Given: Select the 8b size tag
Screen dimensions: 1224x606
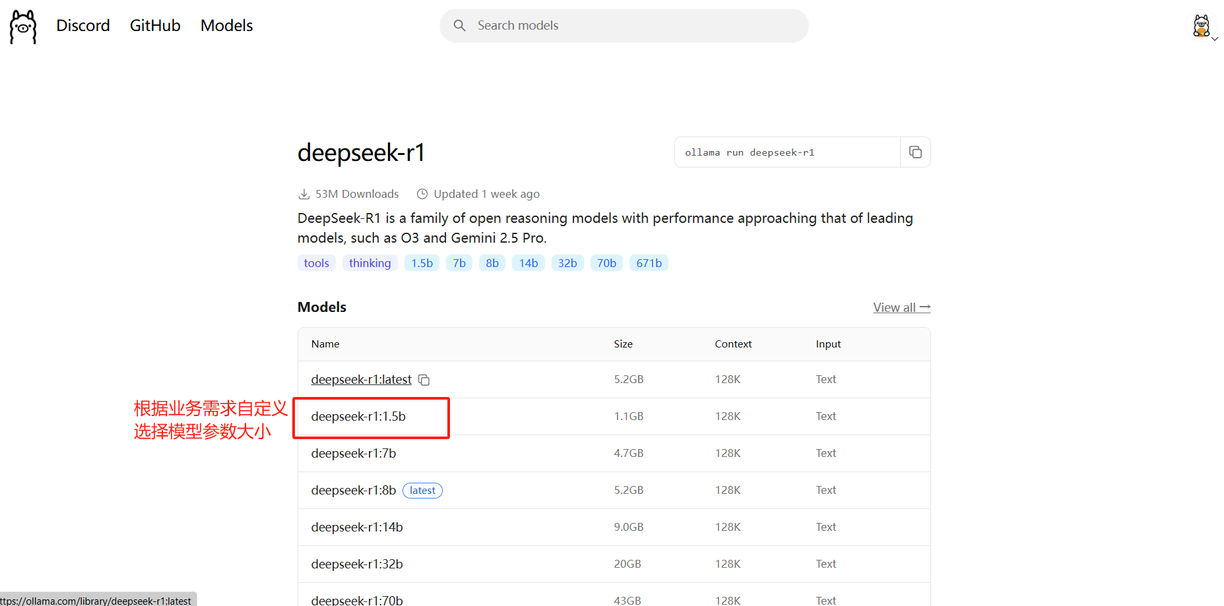Looking at the screenshot, I should coord(492,263).
